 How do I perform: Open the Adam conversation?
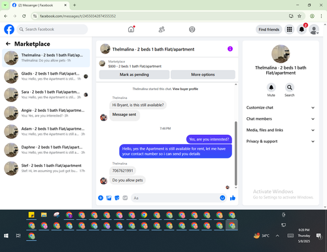pyautogui.click(x=46, y=132)
